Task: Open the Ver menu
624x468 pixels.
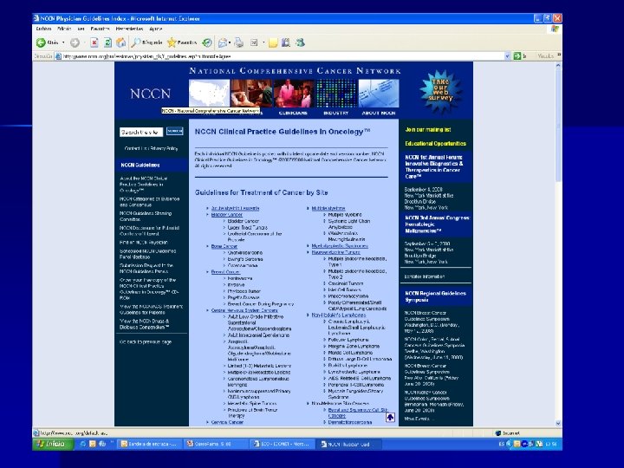Action: [81, 29]
